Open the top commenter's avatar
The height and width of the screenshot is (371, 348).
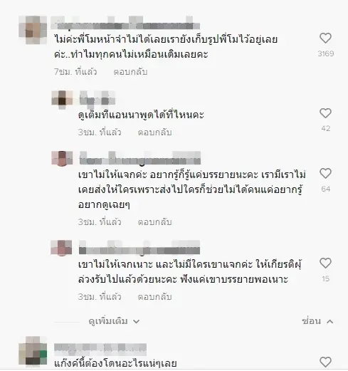point(33,30)
